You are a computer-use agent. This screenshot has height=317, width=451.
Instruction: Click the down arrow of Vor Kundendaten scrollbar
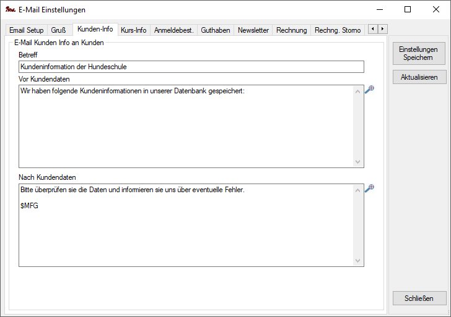point(358,161)
